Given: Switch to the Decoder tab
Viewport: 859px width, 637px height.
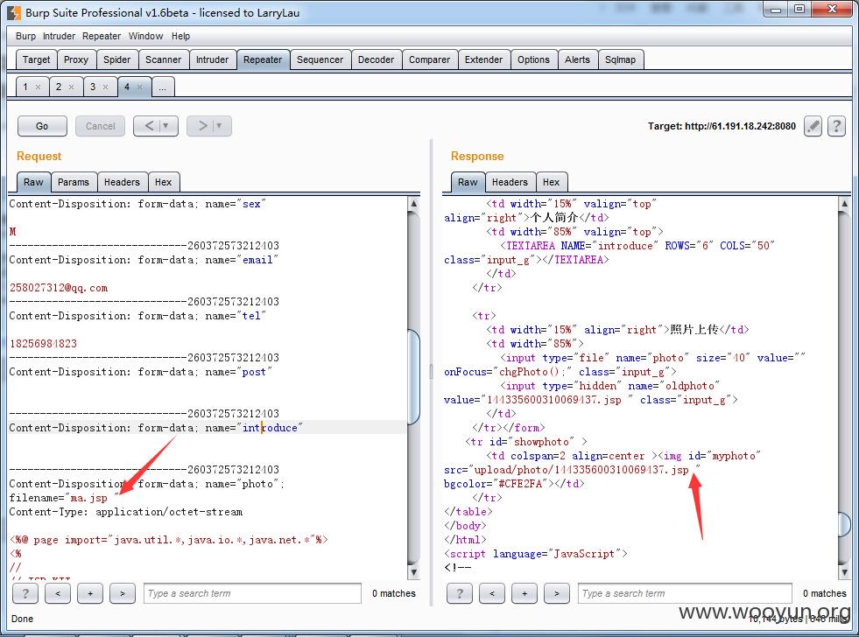Looking at the screenshot, I should click(x=377, y=59).
